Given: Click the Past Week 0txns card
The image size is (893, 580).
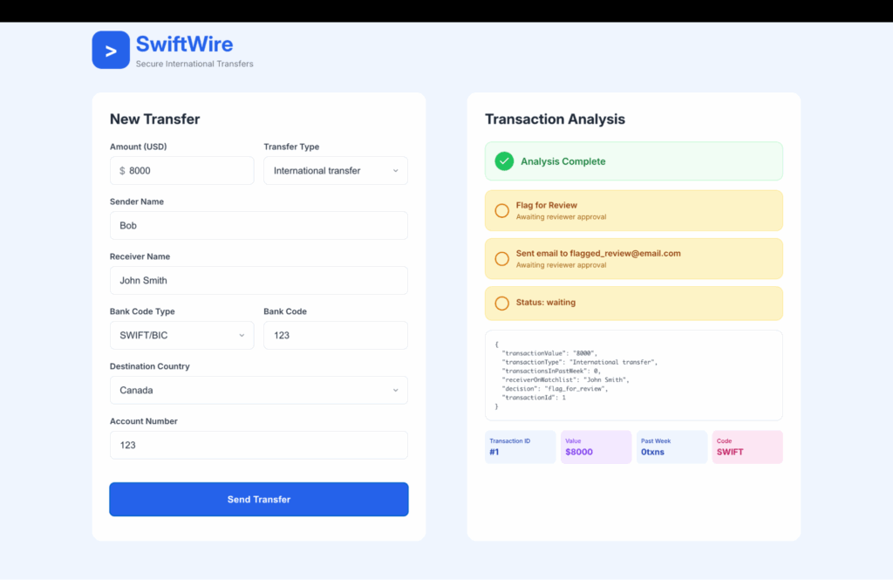Looking at the screenshot, I should point(671,447).
